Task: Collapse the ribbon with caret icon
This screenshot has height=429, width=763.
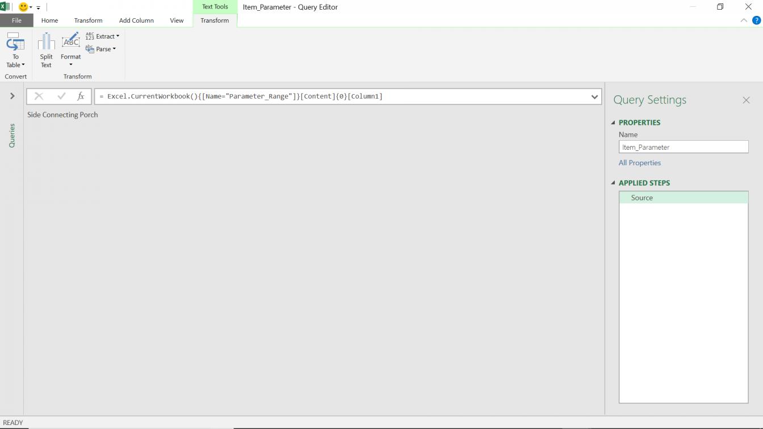Action: pos(744,20)
